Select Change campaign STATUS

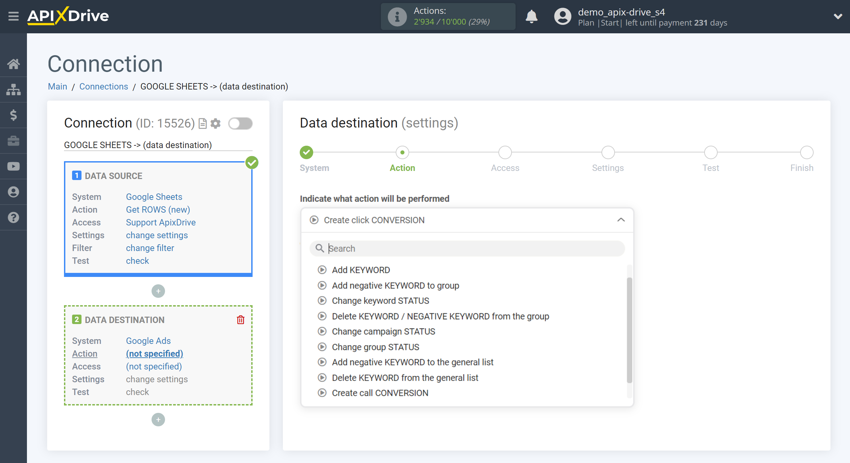[383, 331]
